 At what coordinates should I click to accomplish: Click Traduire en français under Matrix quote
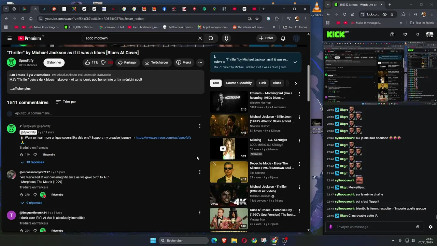[33, 187]
